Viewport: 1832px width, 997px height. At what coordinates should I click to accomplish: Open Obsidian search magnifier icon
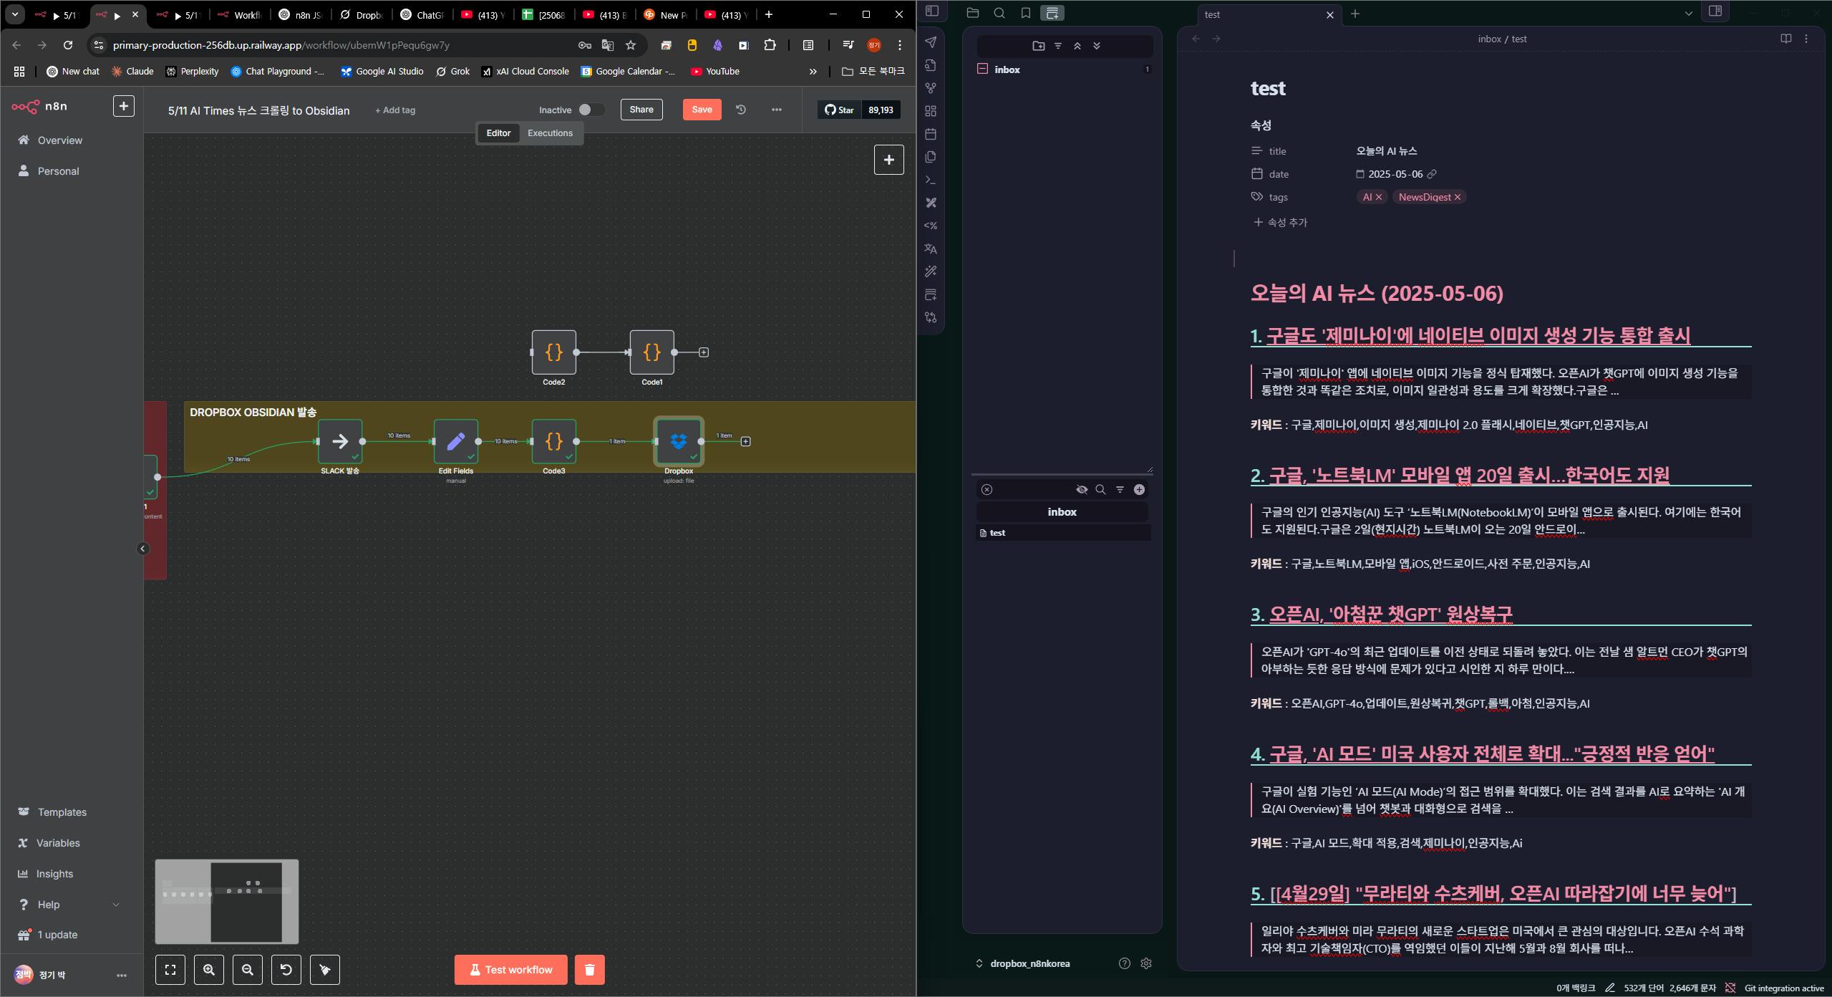(999, 13)
